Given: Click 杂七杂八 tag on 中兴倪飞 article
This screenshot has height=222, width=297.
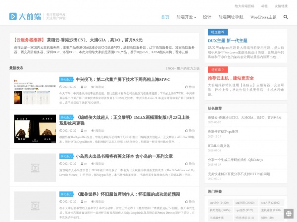Looking at the screenshot, I should [66, 79].
